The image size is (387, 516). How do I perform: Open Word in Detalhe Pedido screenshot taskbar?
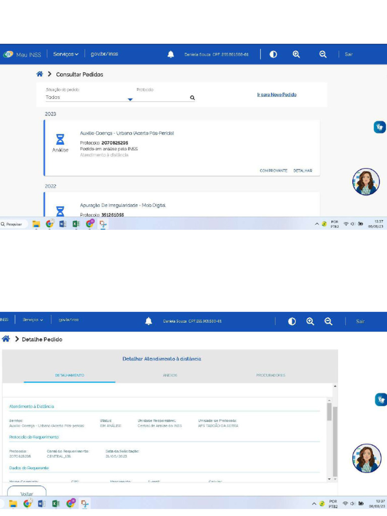41,503
